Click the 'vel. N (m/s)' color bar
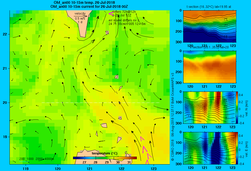Viewport: 251px width, 171px height. click(x=237, y=107)
